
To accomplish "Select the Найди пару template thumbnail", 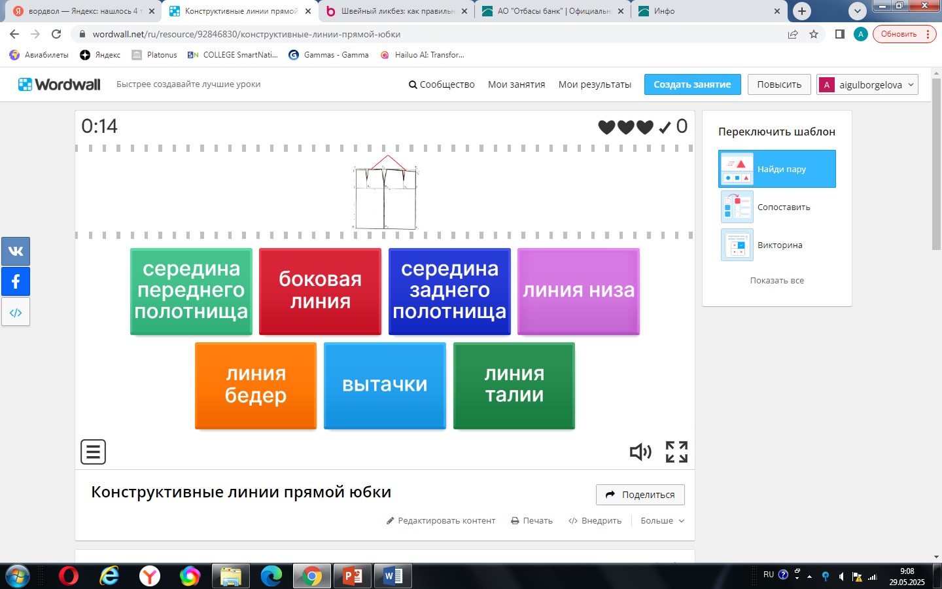I will coord(777,169).
